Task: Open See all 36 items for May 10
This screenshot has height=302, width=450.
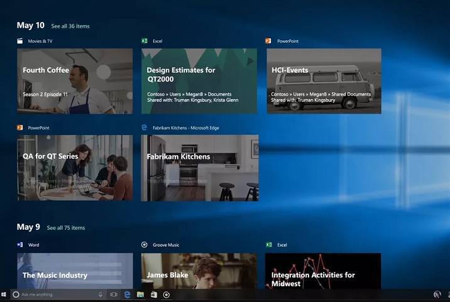Action: coord(70,26)
